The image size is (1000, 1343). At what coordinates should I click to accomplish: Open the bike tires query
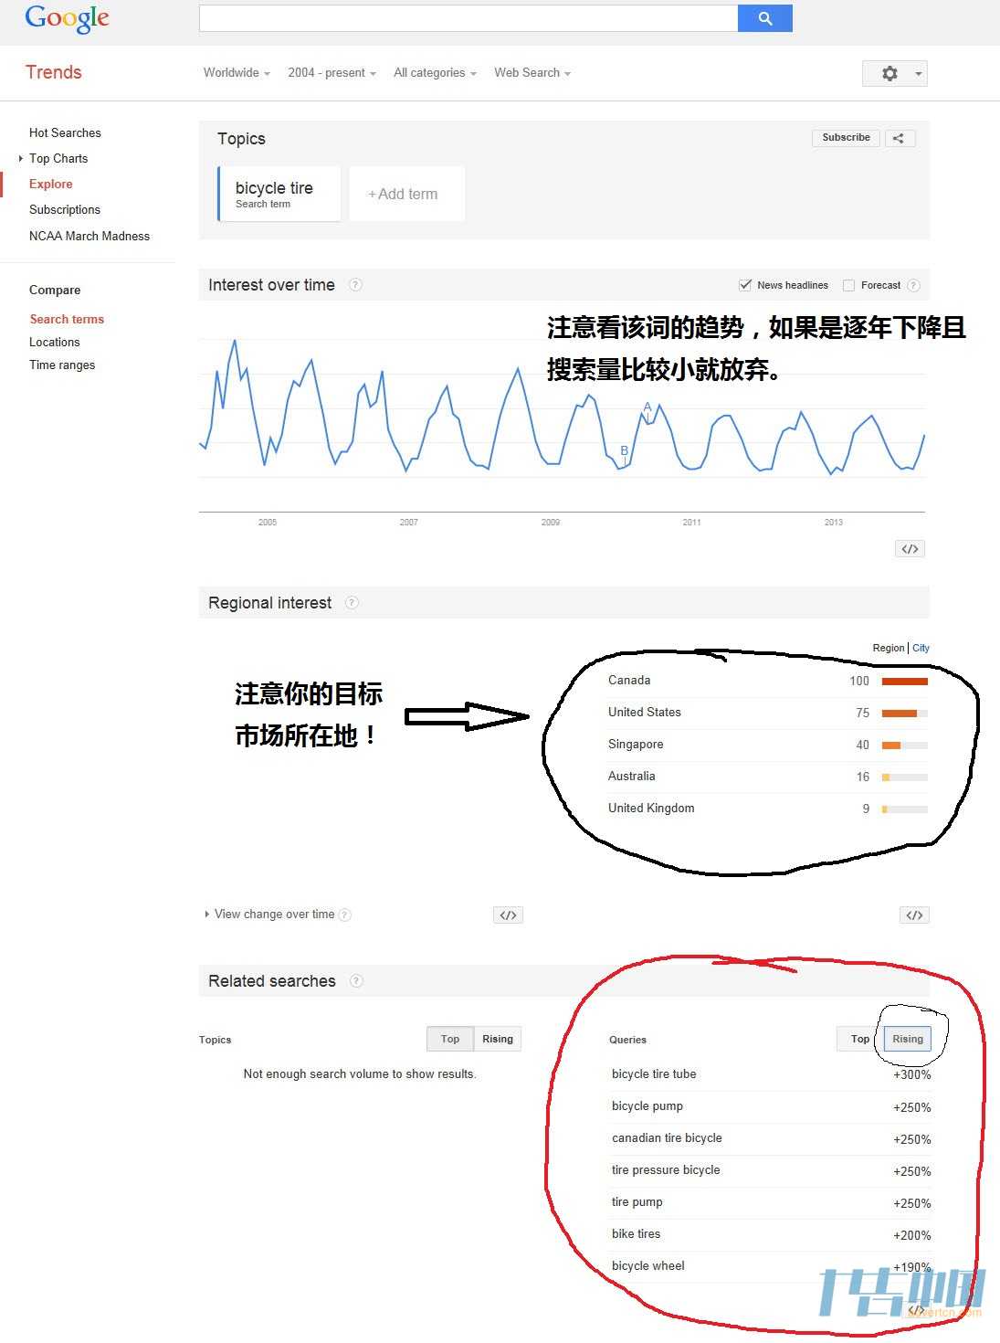coord(636,1234)
